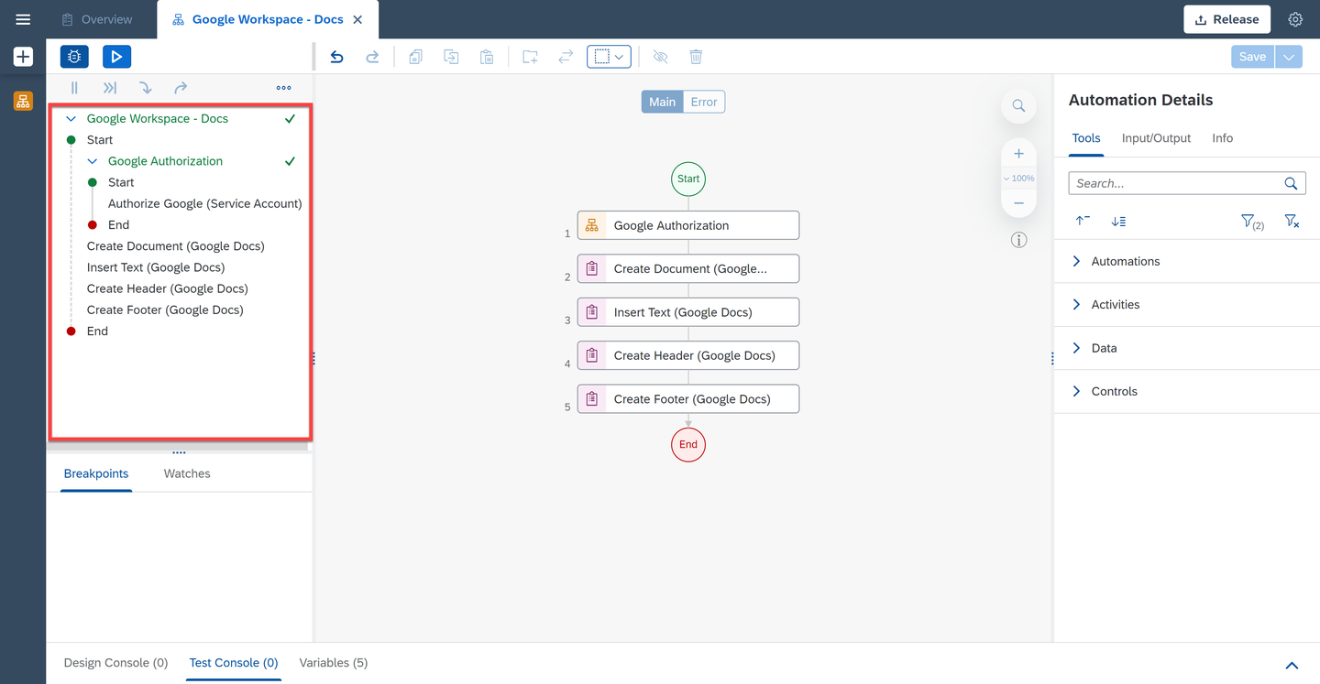Click the ascending sort icon in Tools
The width and height of the screenshot is (1320, 684).
pos(1083,221)
